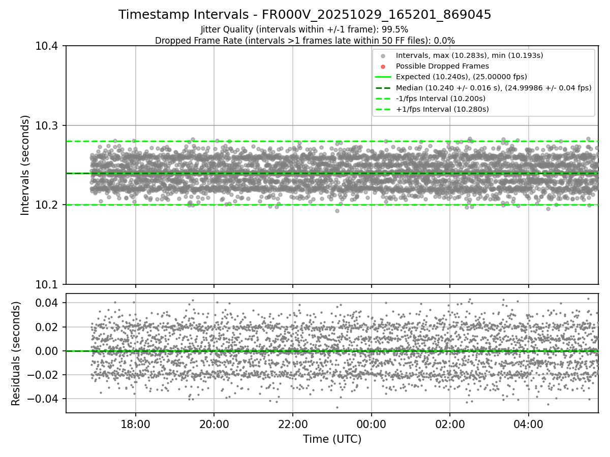This screenshot has width=610, height=457.
Task: Click x-axis tick label '20:00'
Action: [x=214, y=423]
